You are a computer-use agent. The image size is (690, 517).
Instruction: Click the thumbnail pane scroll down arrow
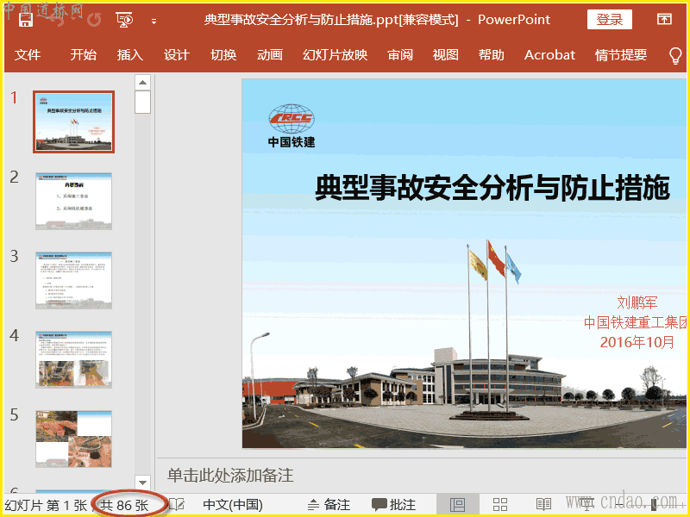[x=142, y=483]
